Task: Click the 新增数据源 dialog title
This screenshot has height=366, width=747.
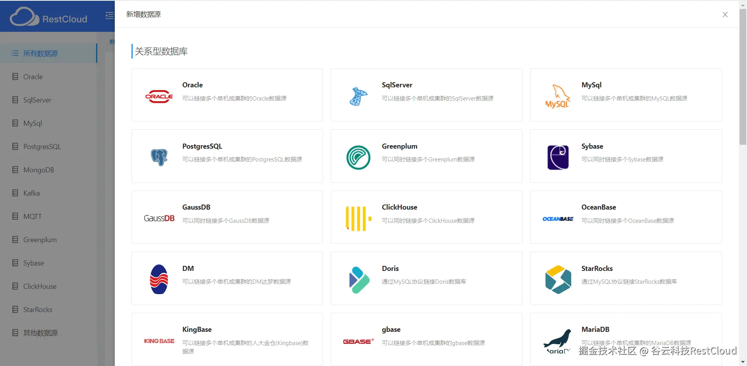Action: click(x=144, y=14)
